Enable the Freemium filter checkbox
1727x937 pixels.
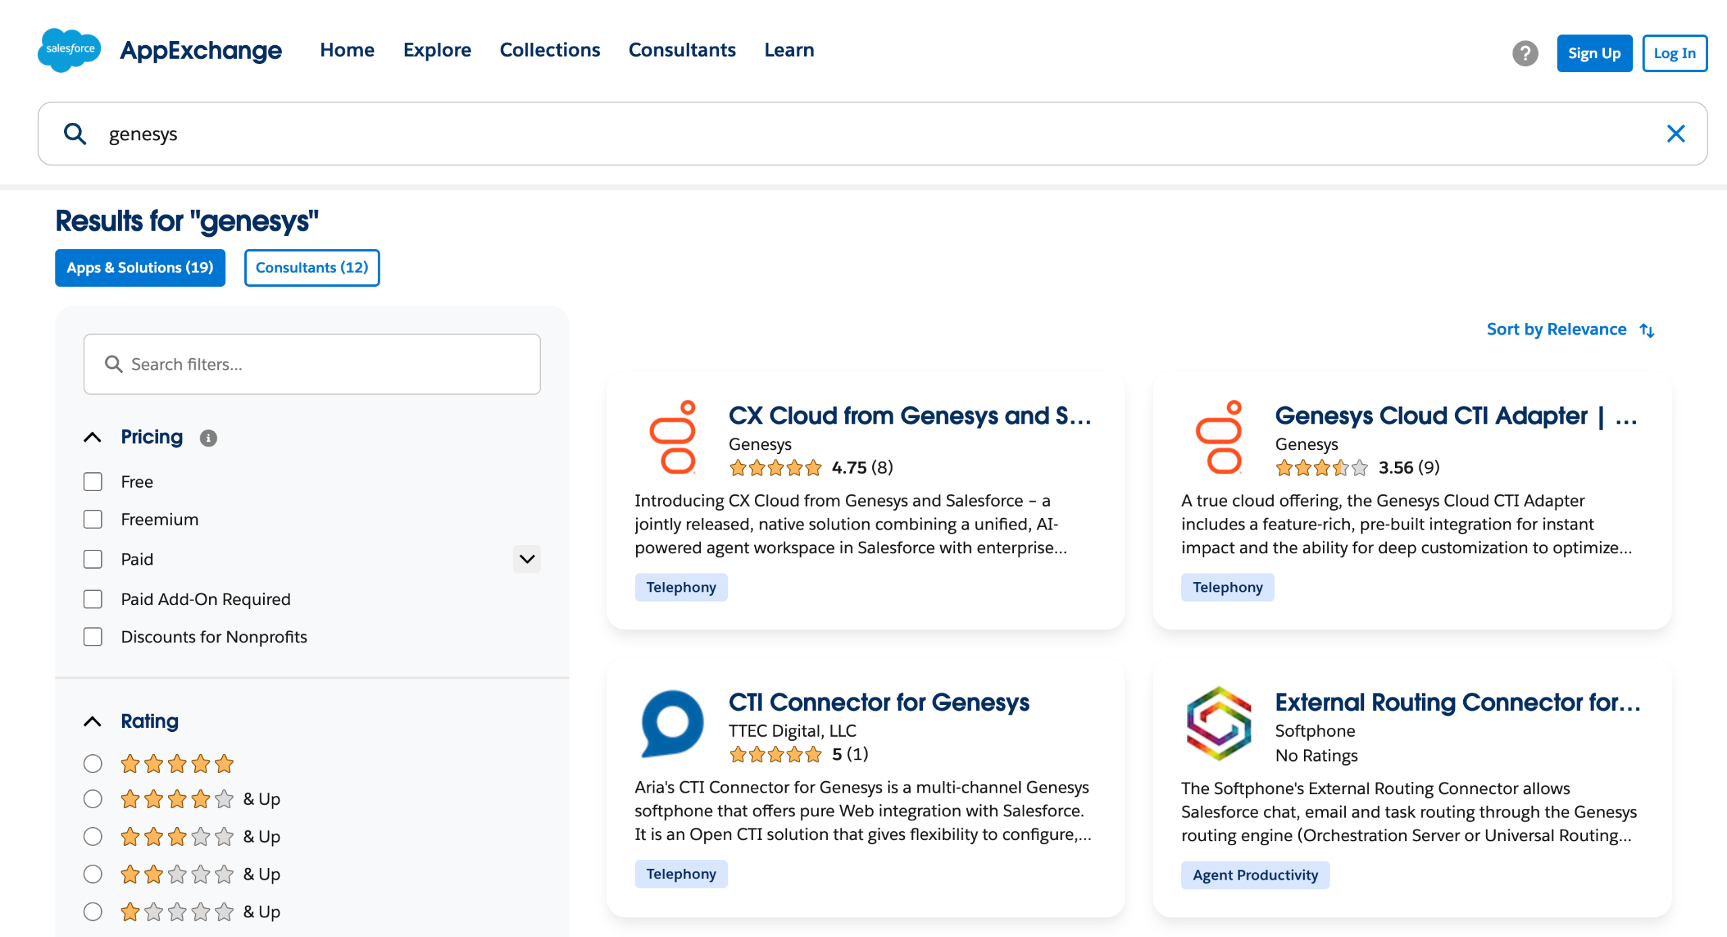click(x=92, y=519)
